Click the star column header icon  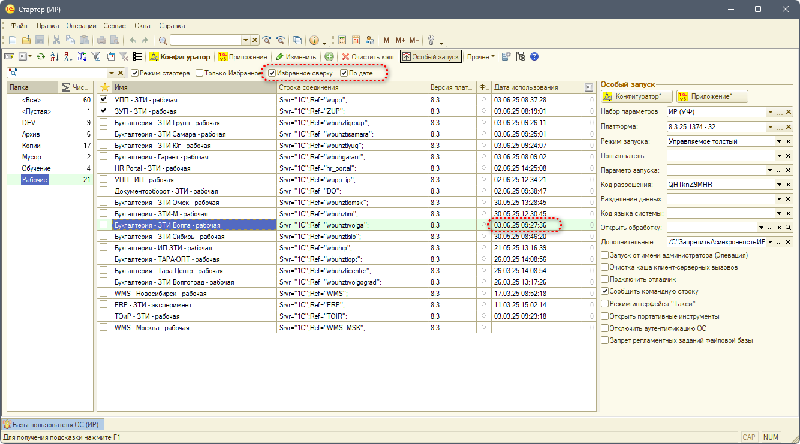click(104, 87)
